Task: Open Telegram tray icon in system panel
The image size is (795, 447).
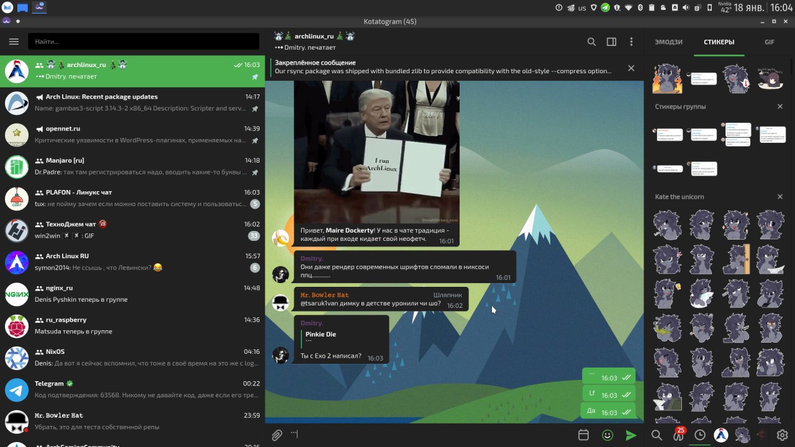Action: click(x=605, y=7)
